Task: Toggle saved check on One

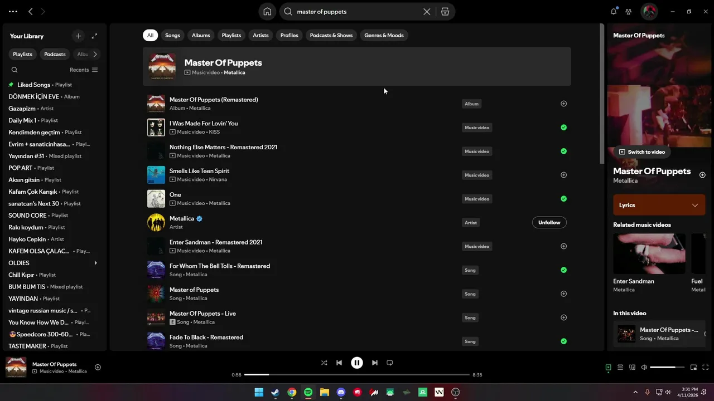Action: pos(563,199)
